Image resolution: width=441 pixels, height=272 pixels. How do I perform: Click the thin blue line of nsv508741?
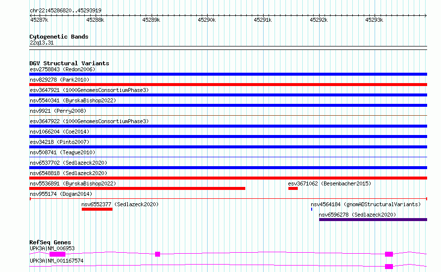(x=228, y=157)
